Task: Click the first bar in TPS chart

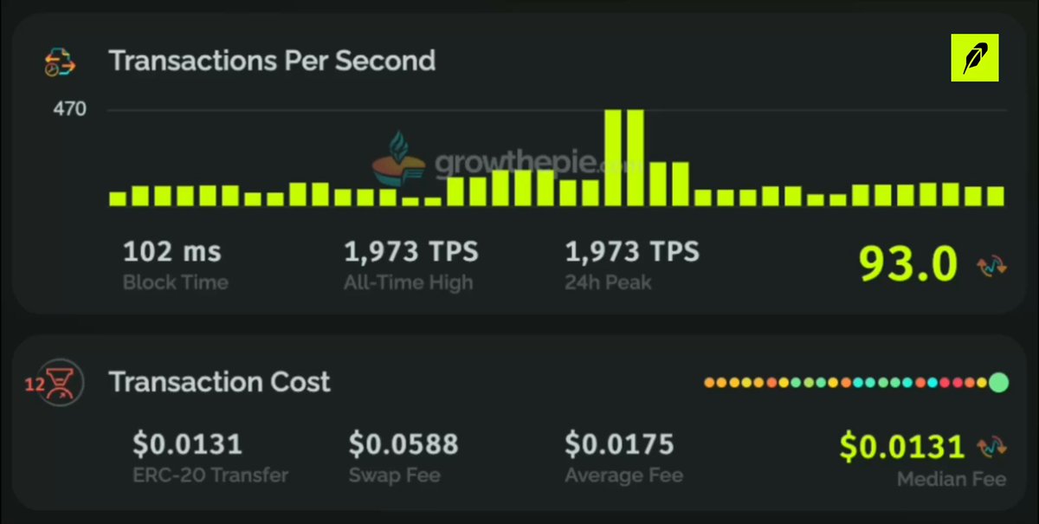Action: click(118, 199)
